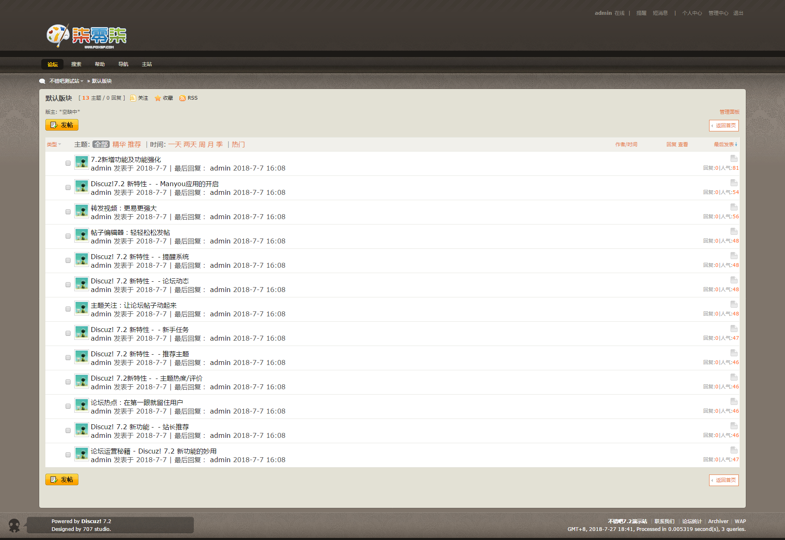Image resolution: width=785 pixels, height=540 pixels.
Task: Click page icon for Manyou应用的开启 row
Action: 734,183
